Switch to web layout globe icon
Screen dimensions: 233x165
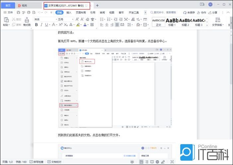click(x=157, y=162)
